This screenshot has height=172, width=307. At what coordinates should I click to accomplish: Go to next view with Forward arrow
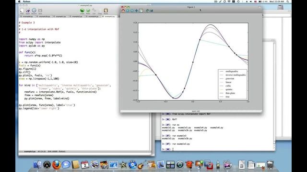(x=132, y=11)
